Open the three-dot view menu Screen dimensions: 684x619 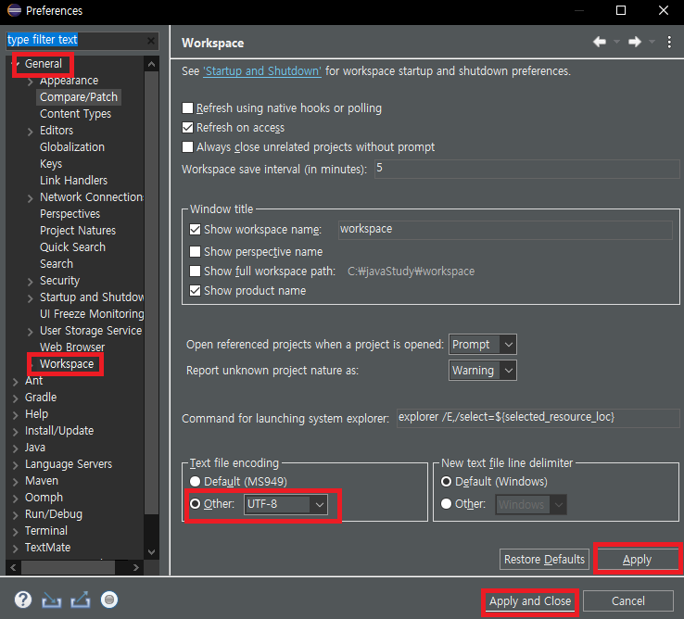click(x=669, y=42)
